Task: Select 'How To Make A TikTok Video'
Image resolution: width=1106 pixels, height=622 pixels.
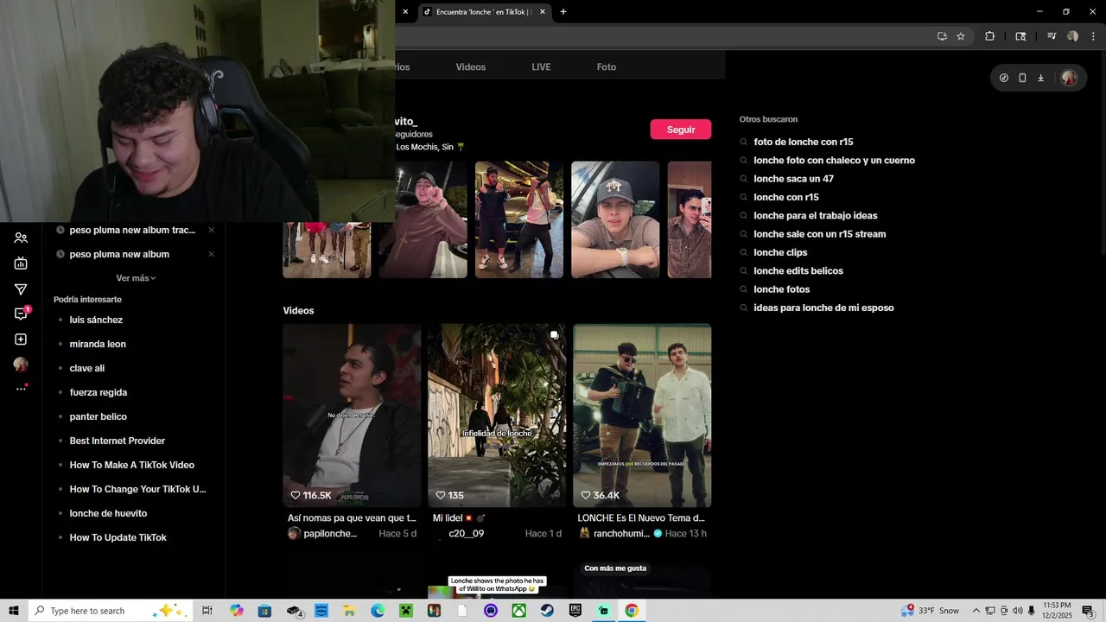Action: tap(132, 465)
